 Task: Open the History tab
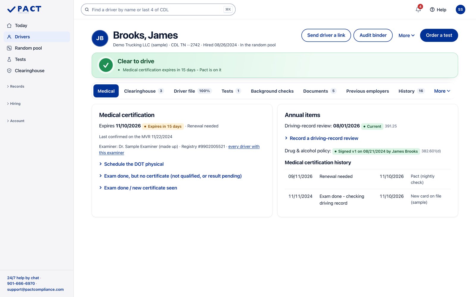pos(412,91)
